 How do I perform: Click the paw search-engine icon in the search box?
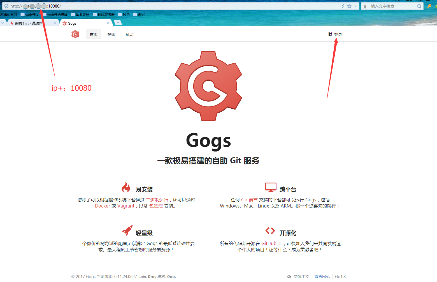tap(365, 6)
